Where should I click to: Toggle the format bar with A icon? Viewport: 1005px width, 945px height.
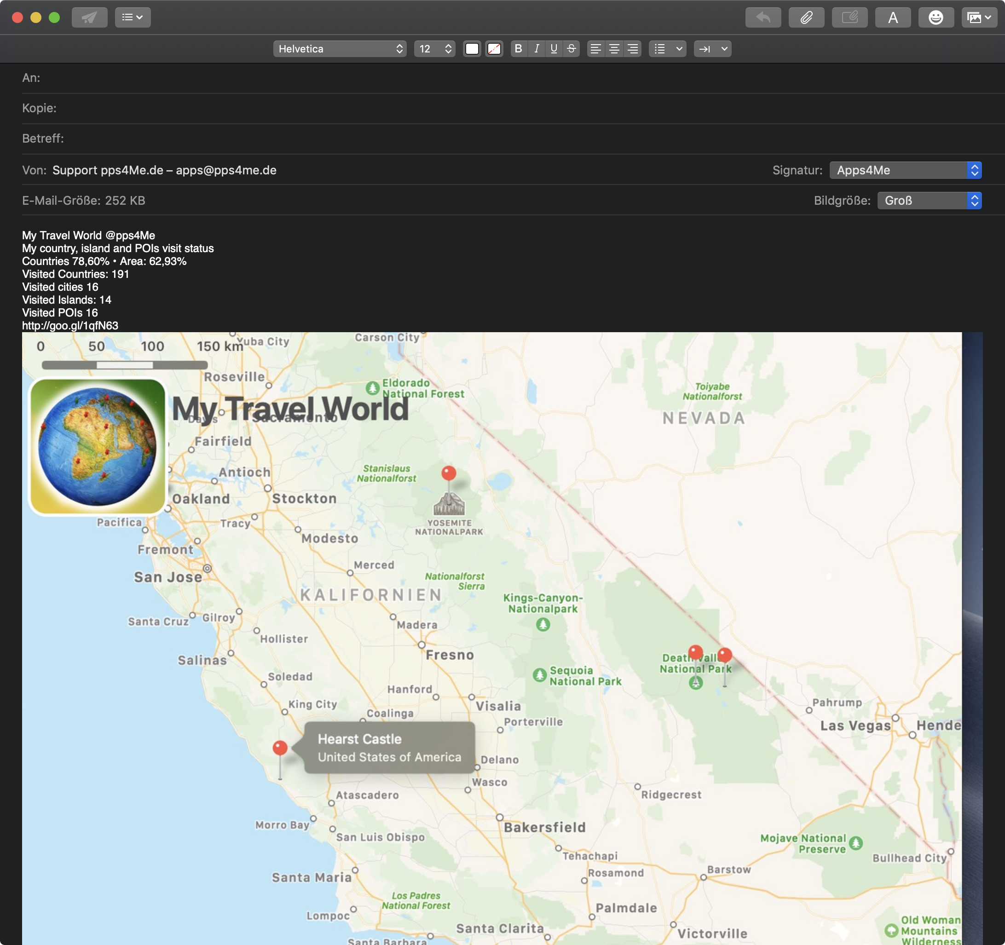[x=893, y=17]
